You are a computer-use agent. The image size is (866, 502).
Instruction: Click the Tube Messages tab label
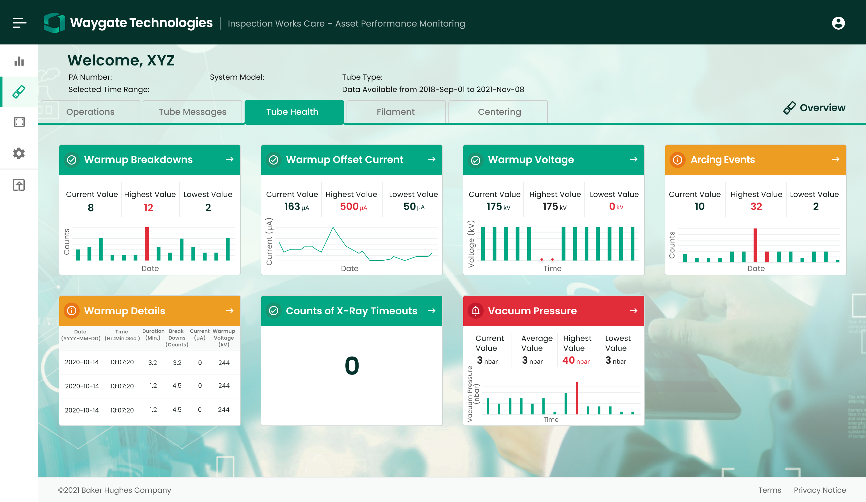tap(192, 112)
